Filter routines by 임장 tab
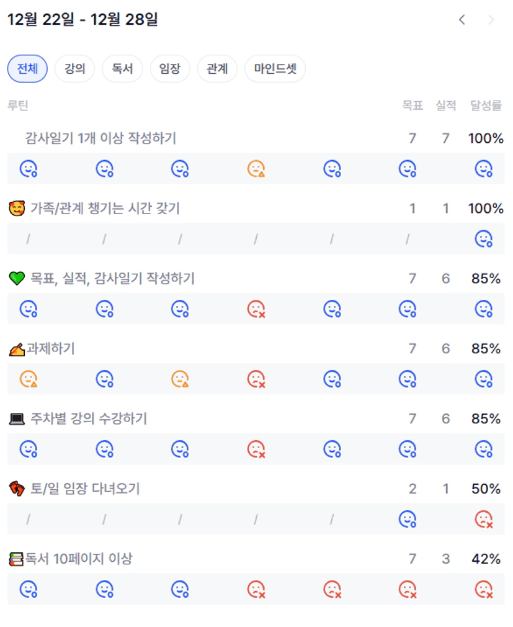 [x=169, y=69]
